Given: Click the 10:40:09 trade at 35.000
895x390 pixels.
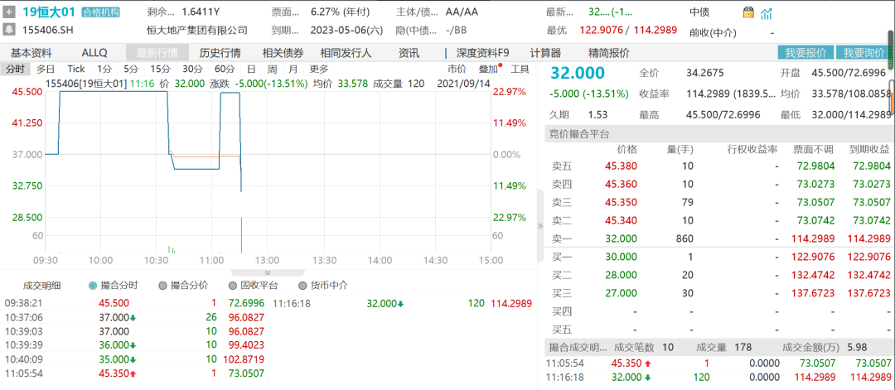Looking at the screenshot, I should [x=135, y=359].
